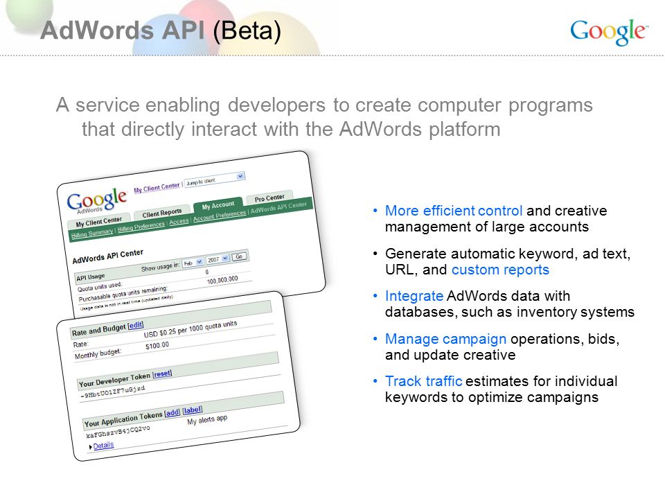Click reset link for Developer Token
Viewport: 665px width, 499px height.
pos(162,374)
